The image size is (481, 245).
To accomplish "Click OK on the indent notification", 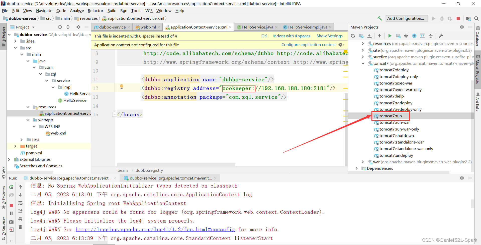I will (x=264, y=36).
